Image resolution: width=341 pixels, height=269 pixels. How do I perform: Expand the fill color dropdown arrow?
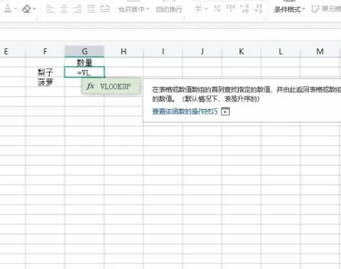tap(34, 9)
